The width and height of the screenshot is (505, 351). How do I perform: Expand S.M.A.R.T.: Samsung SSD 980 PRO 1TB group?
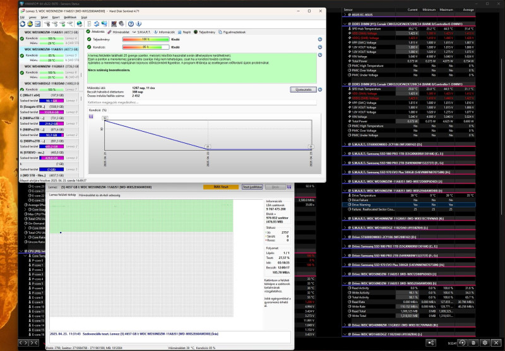click(x=345, y=154)
